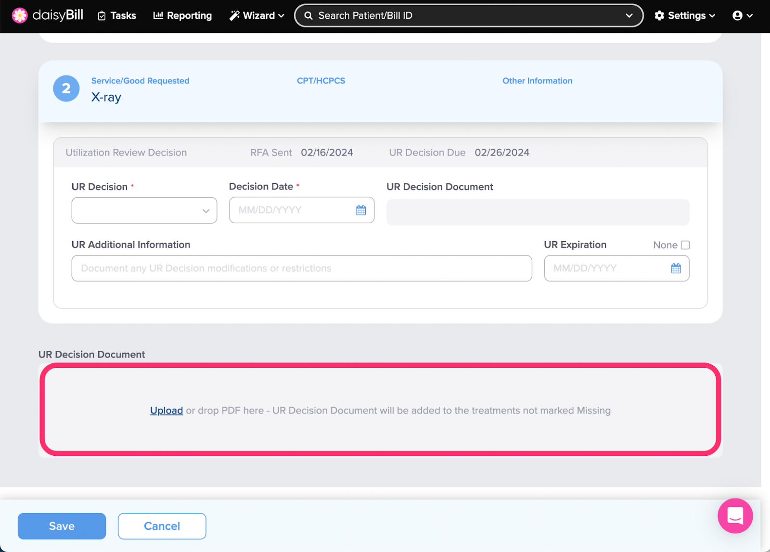Click the Upload link

tap(167, 411)
